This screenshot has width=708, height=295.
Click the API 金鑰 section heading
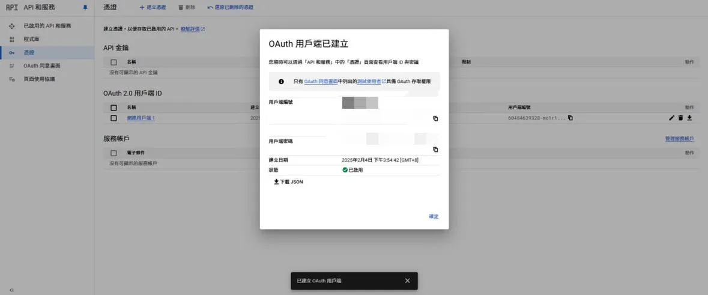pos(116,48)
